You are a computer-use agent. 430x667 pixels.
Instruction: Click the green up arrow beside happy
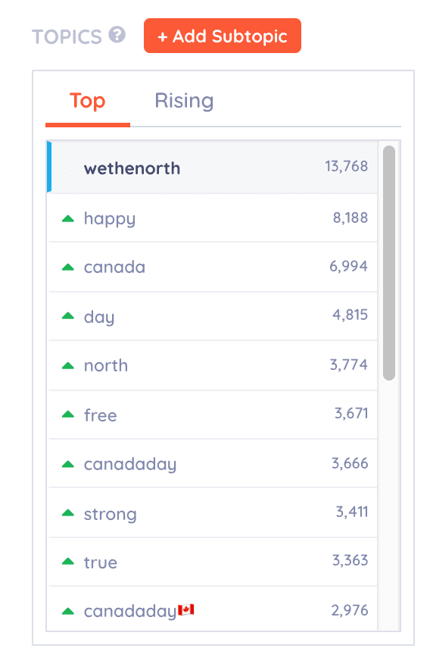(68, 218)
